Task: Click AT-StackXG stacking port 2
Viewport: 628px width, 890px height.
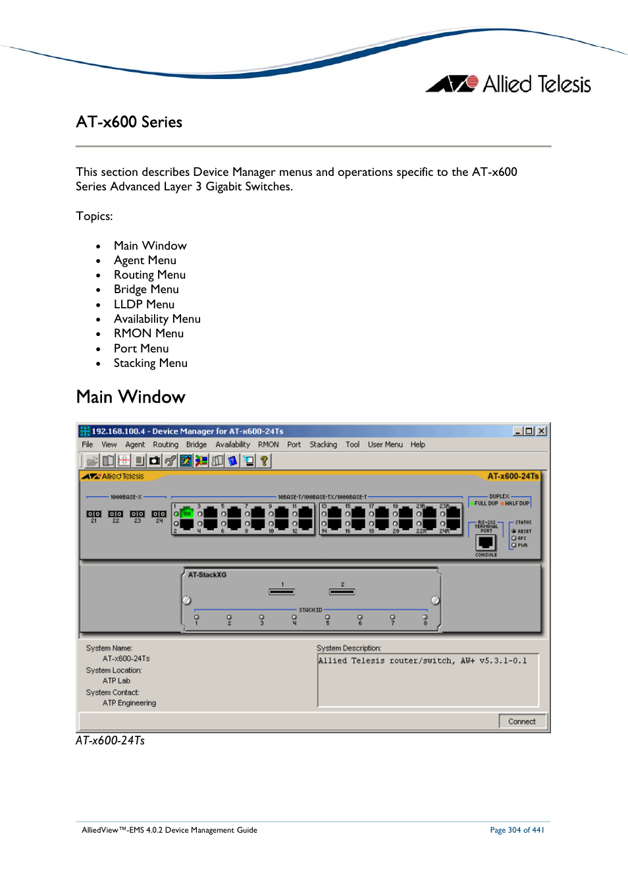Action: [342, 592]
